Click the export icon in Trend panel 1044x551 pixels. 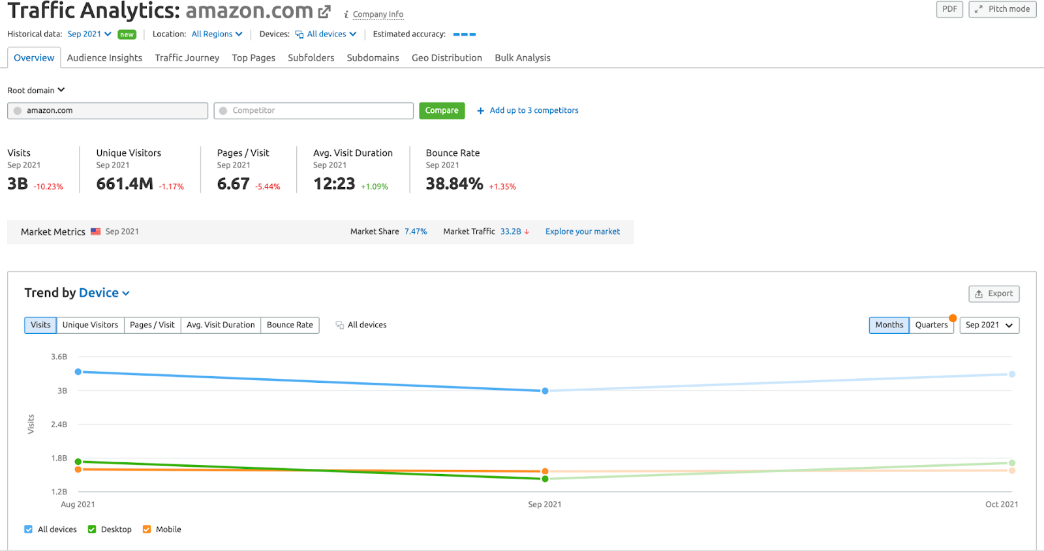click(979, 294)
